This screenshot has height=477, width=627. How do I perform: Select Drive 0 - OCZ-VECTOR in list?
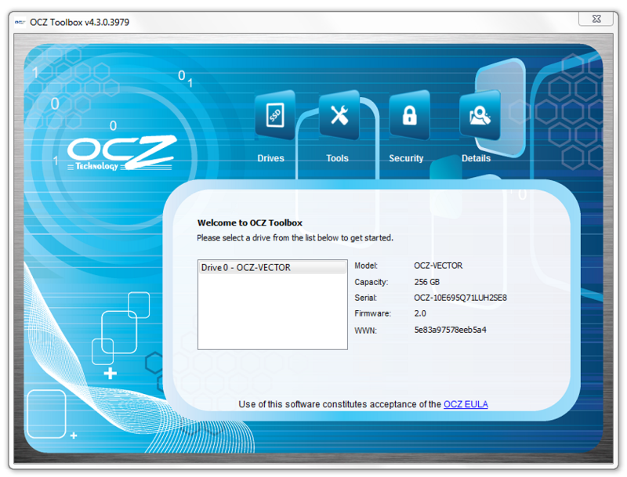(273, 267)
